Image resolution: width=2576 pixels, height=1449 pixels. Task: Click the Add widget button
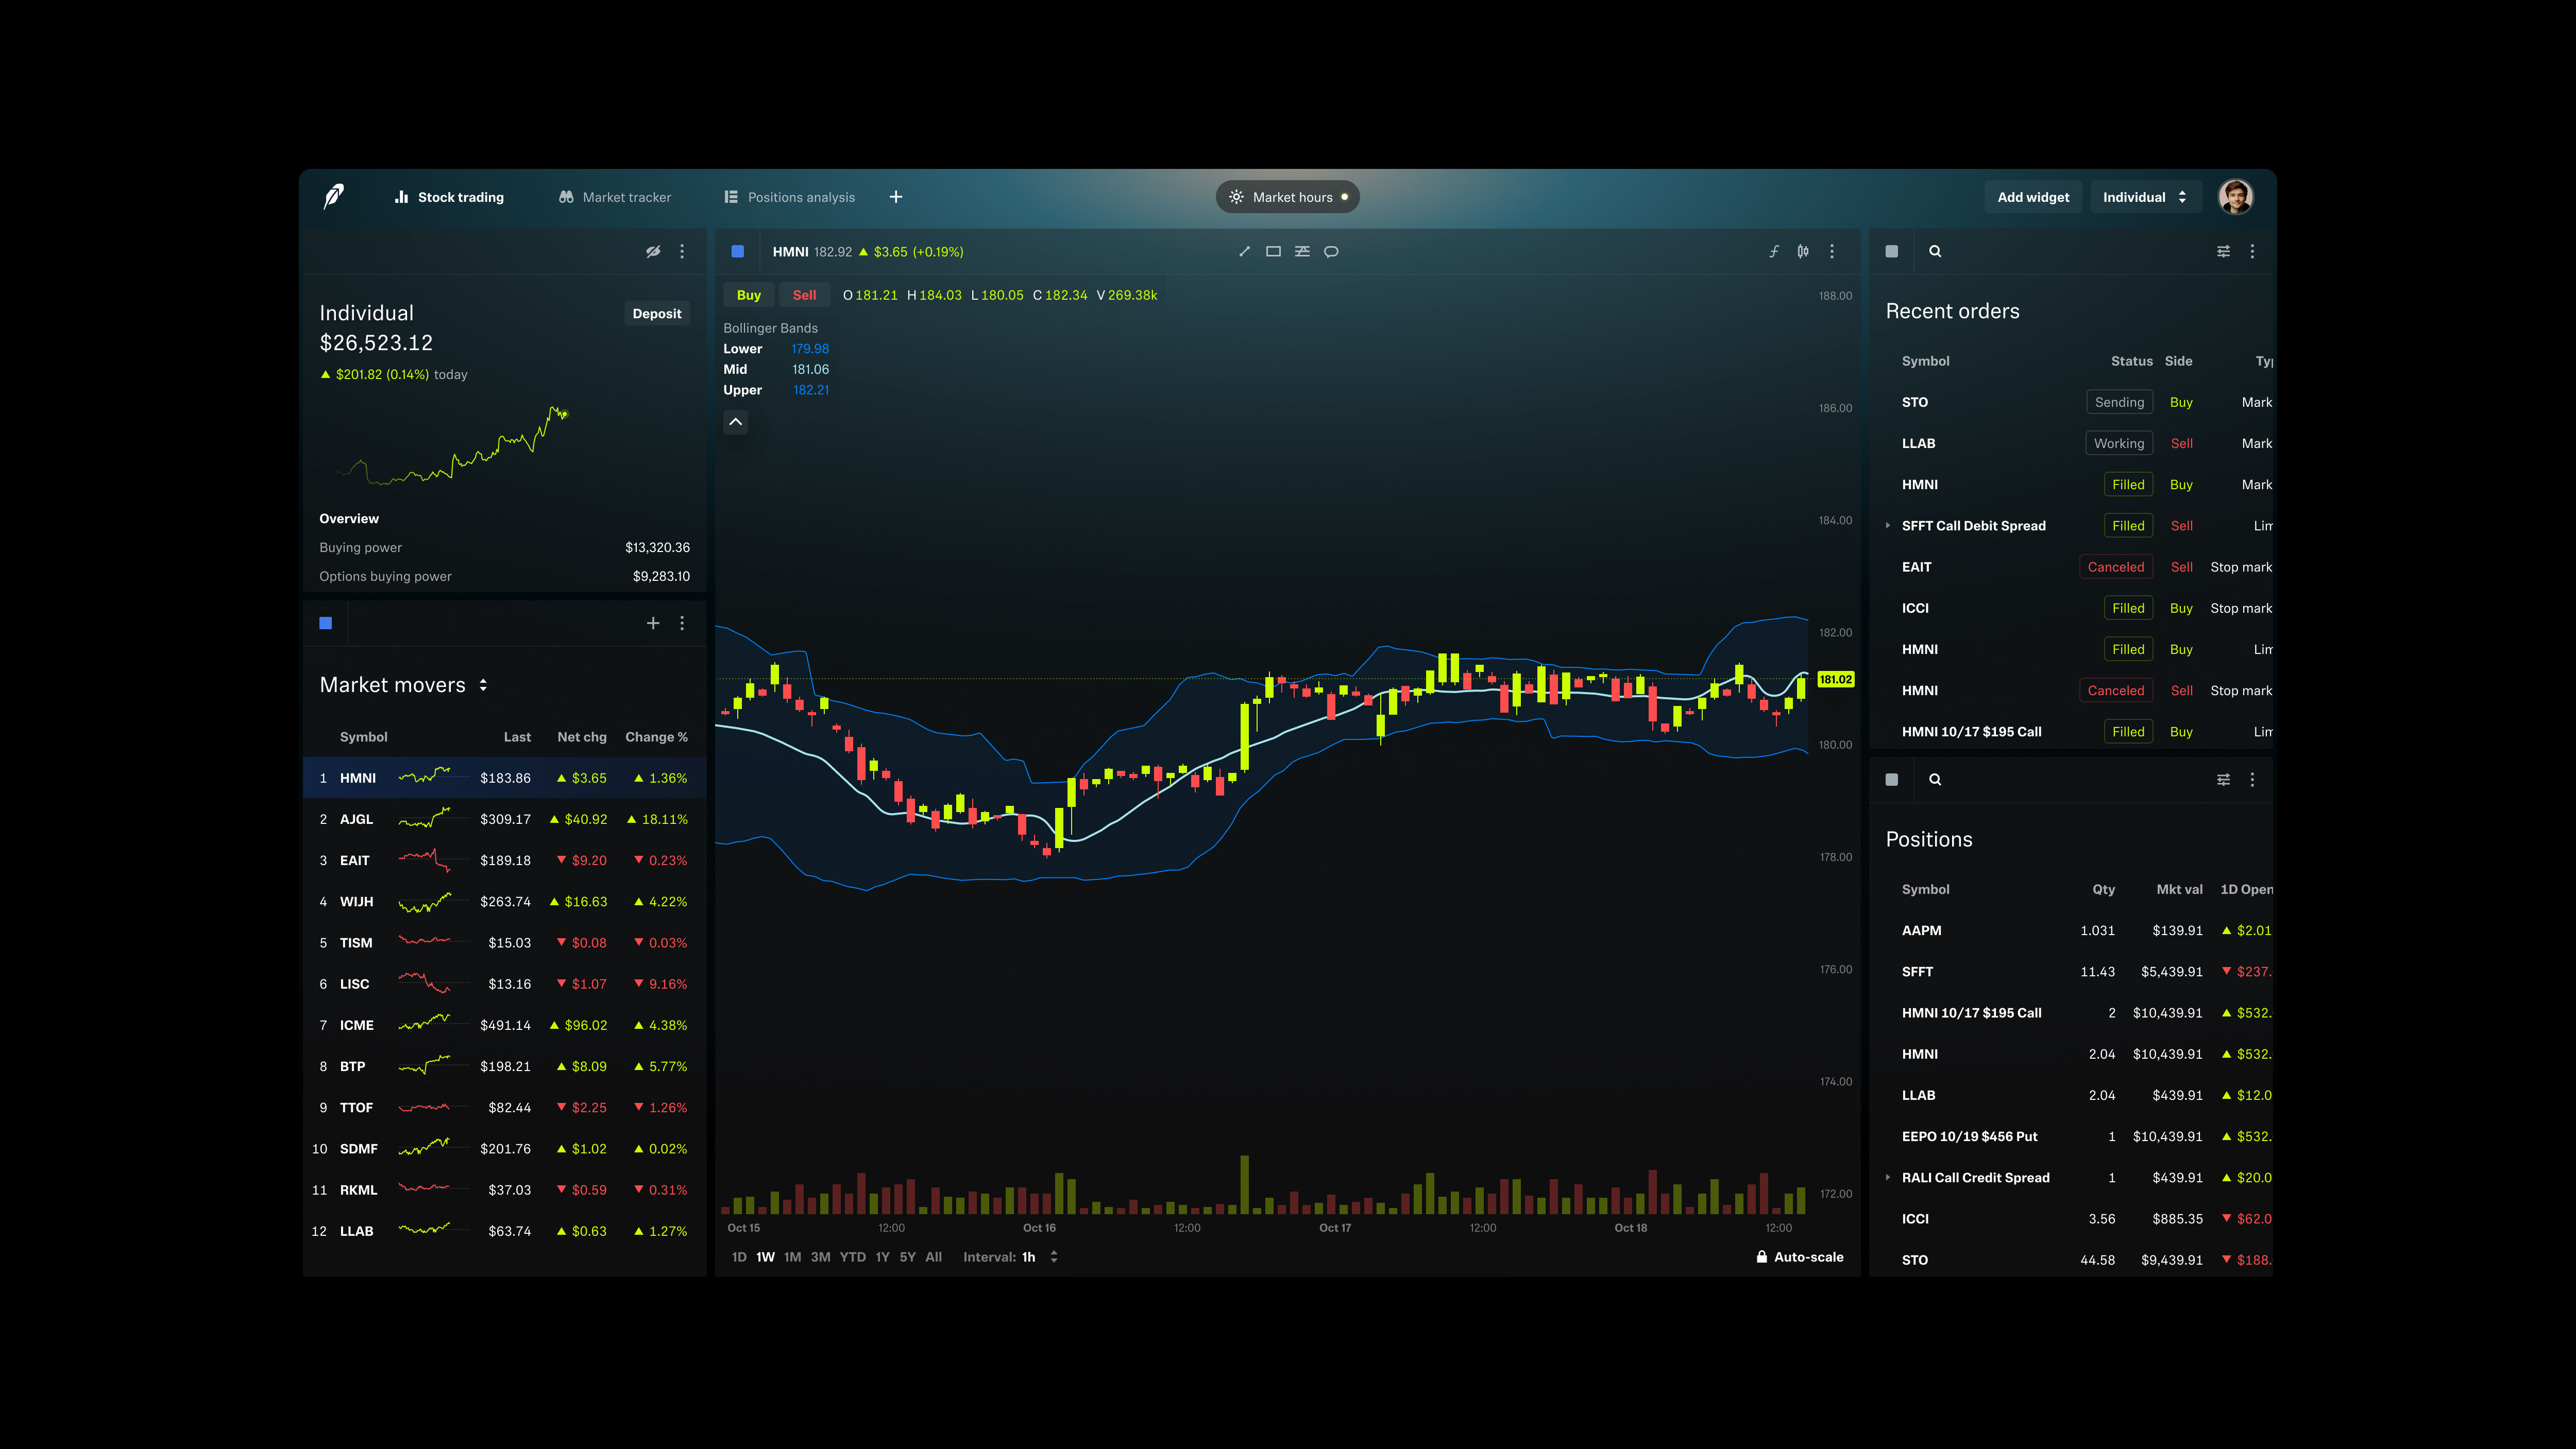pos(2033,197)
